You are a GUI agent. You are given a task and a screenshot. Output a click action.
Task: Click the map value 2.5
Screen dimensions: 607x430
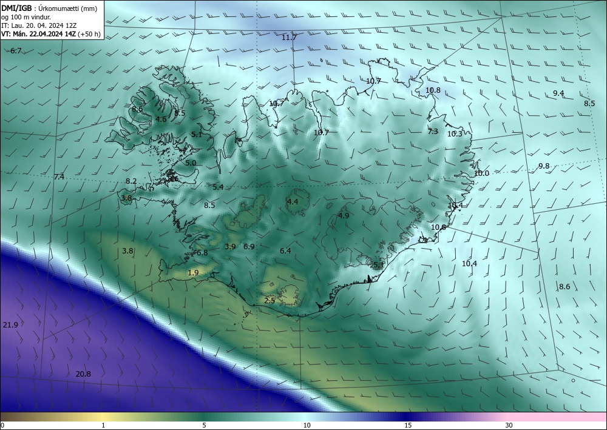click(x=270, y=300)
